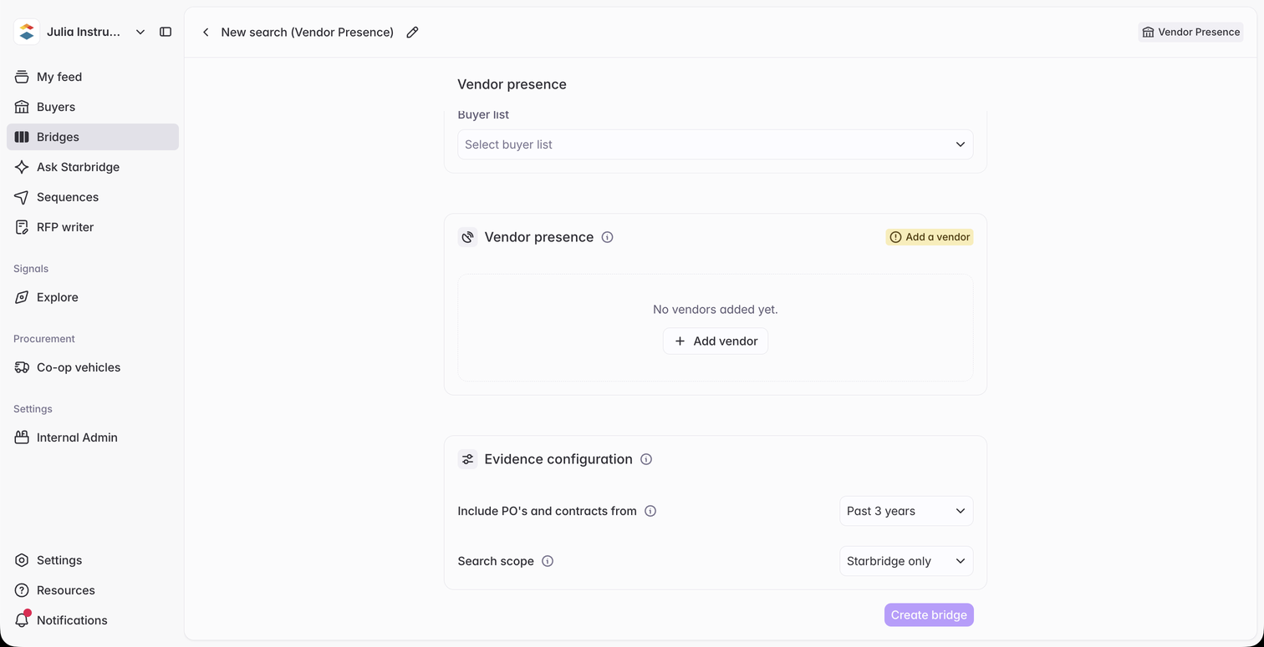Click the Evidence configuration sliders icon
The width and height of the screenshot is (1264, 647).
467,459
